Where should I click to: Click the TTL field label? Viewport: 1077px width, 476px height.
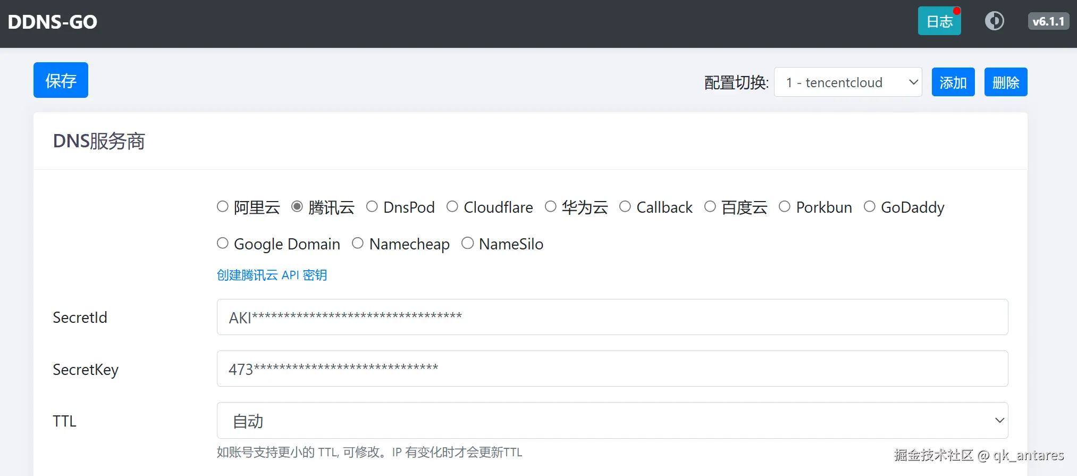tap(64, 421)
